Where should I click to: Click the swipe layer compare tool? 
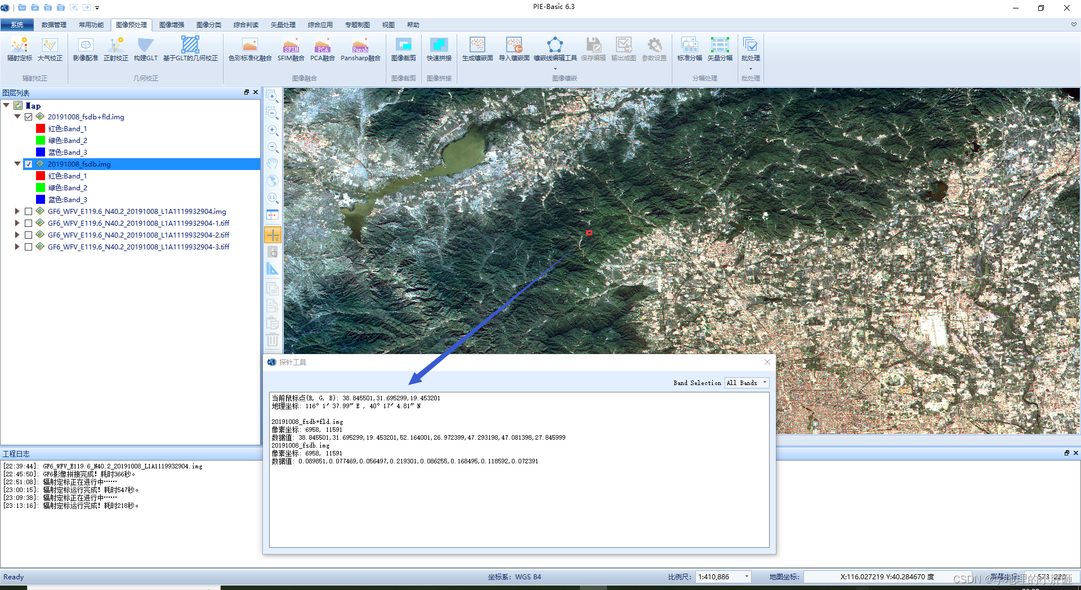point(273,215)
